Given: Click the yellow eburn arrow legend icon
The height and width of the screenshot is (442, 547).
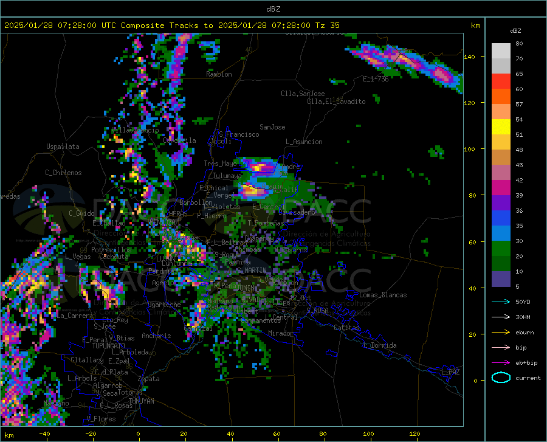Looking at the screenshot, I should pyautogui.click(x=501, y=332).
